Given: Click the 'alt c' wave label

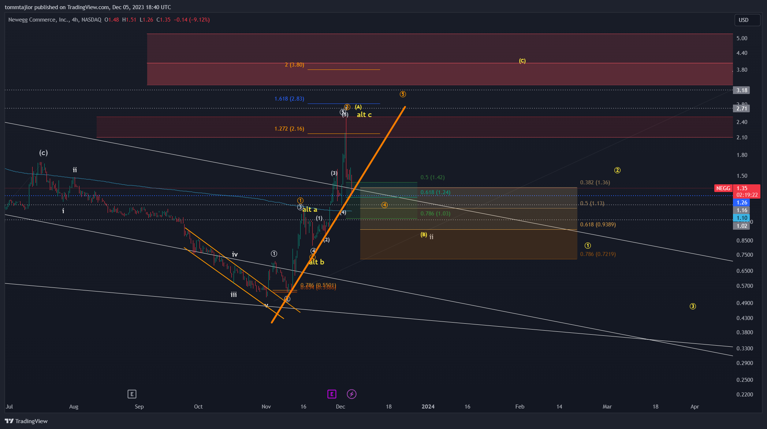Looking at the screenshot, I should coord(364,115).
